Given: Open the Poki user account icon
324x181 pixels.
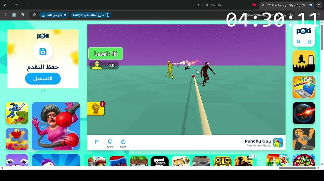Looking at the screenshot, I should [309, 42].
